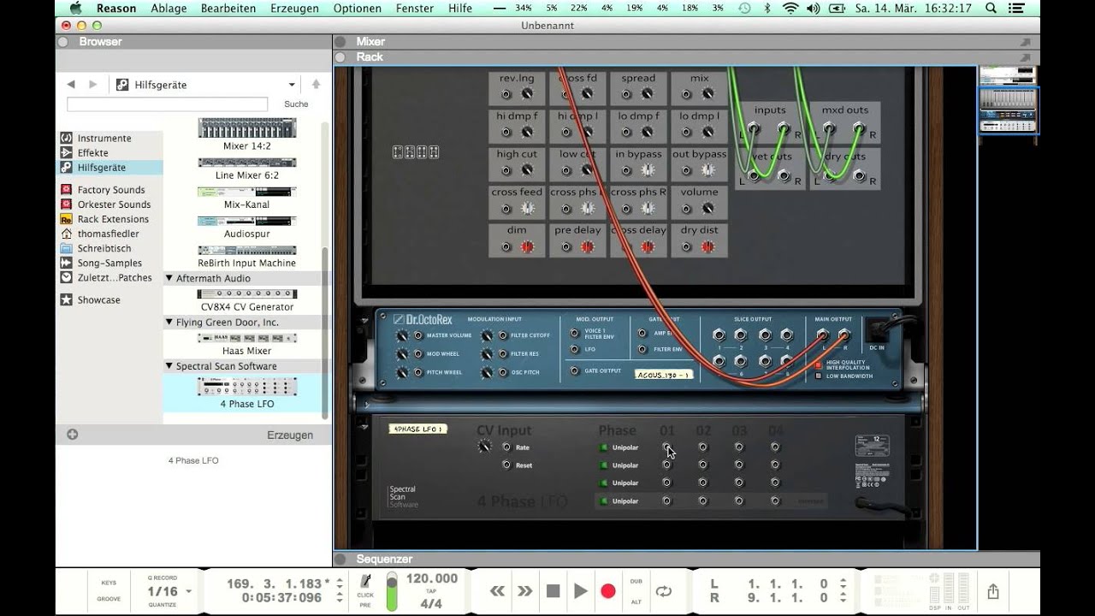1095x616 pixels.
Task: Click the LFO mod output jack on Dr.OctoRex
Action: [x=574, y=349]
